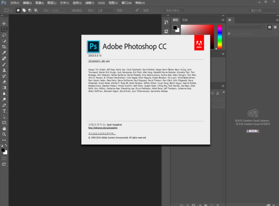Select the Gradient tool

[4, 88]
